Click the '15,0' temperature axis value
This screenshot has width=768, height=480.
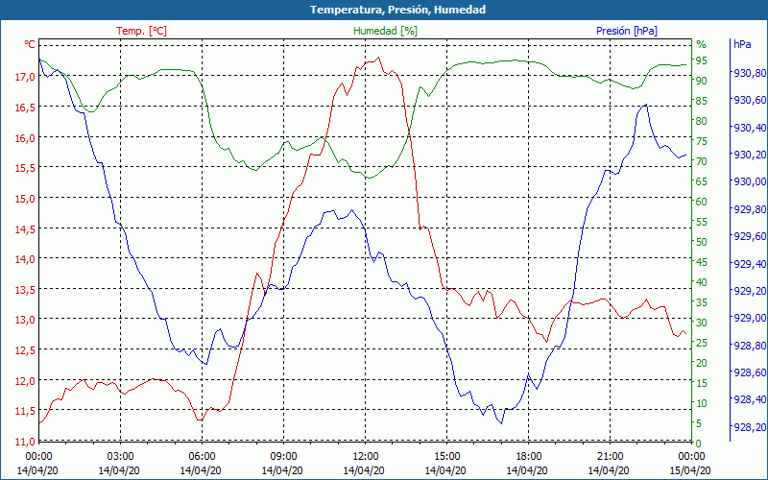pyautogui.click(x=27, y=199)
